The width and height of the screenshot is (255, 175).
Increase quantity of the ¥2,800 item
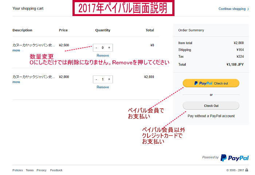(x=109, y=79)
